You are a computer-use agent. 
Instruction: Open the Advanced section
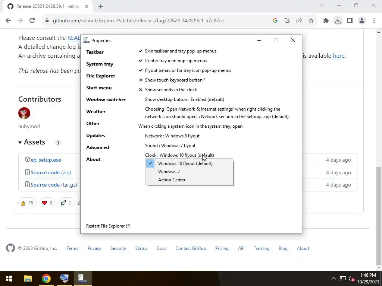[x=97, y=147]
